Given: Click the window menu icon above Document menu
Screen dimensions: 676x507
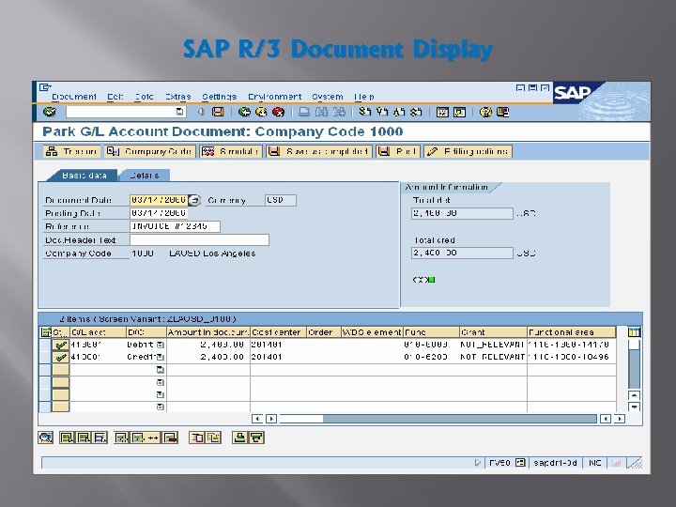Looking at the screenshot, I should pos(45,87).
